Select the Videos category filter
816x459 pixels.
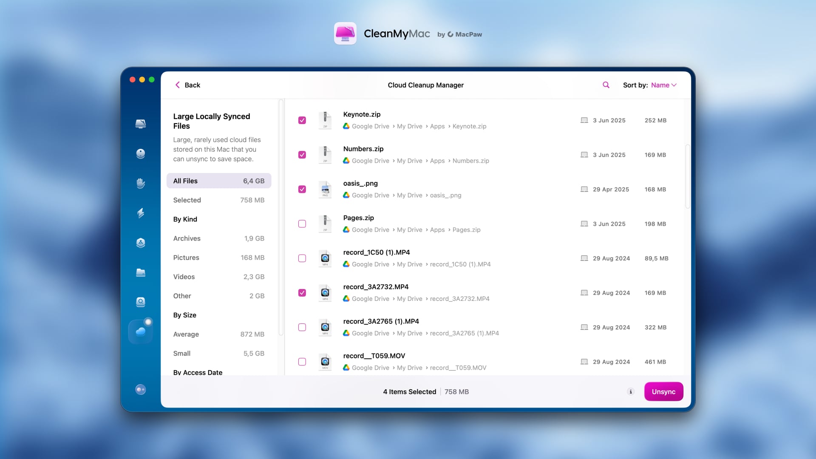(184, 277)
